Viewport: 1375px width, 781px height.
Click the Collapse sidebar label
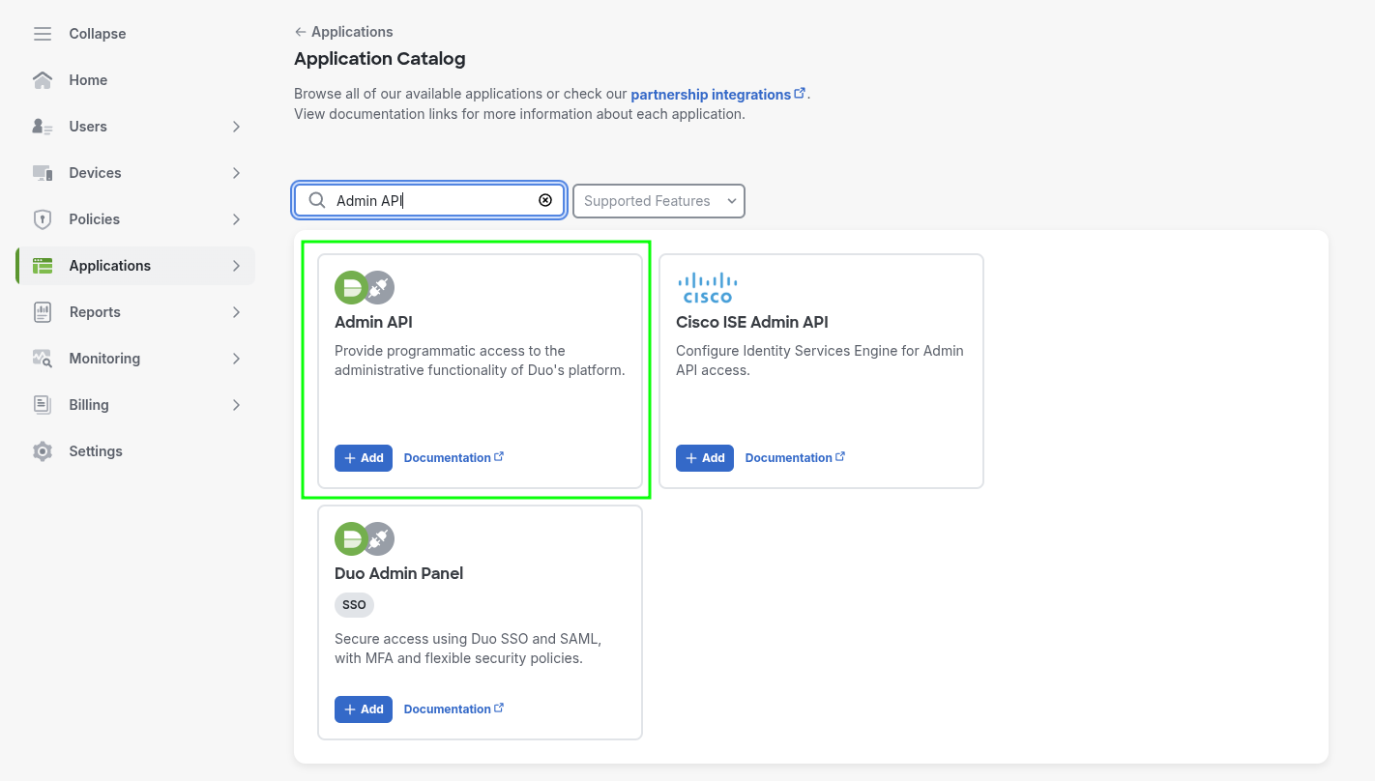tap(98, 34)
